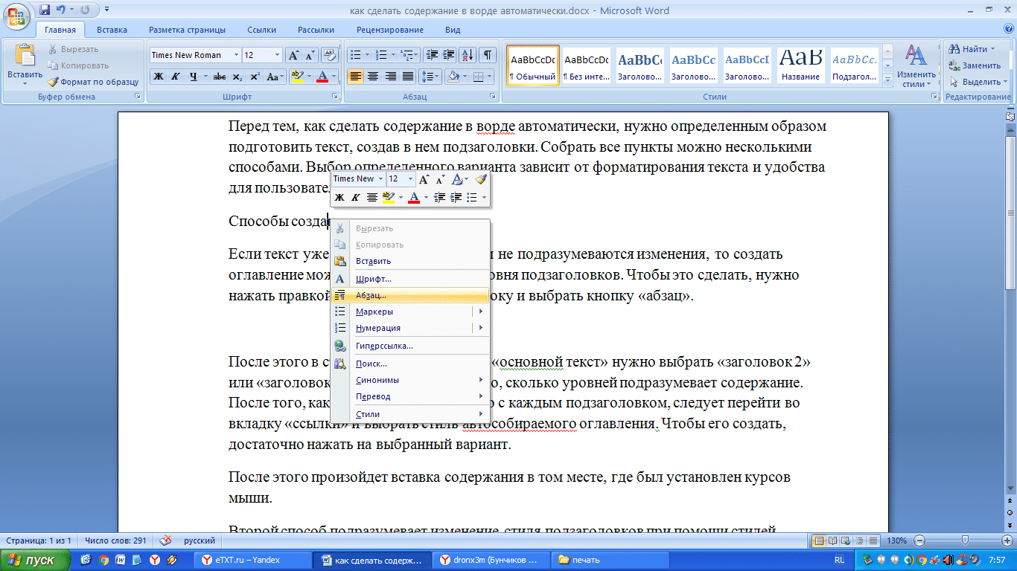Click the Format Painter brush icon in ribbon
Viewport: 1017px width, 571px height.
click(x=54, y=82)
